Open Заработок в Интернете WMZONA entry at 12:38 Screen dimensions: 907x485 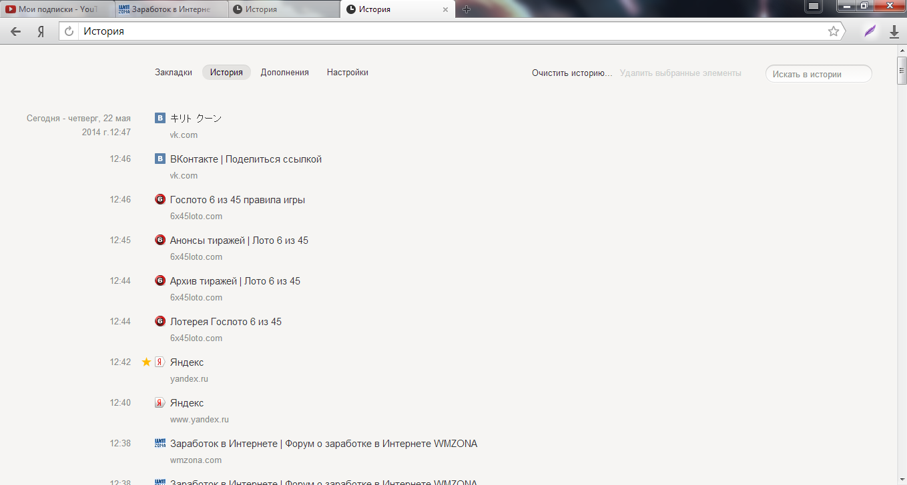coord(324,444)
